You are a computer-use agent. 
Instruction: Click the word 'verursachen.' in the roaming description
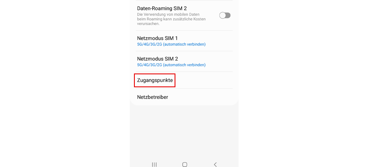148,24
